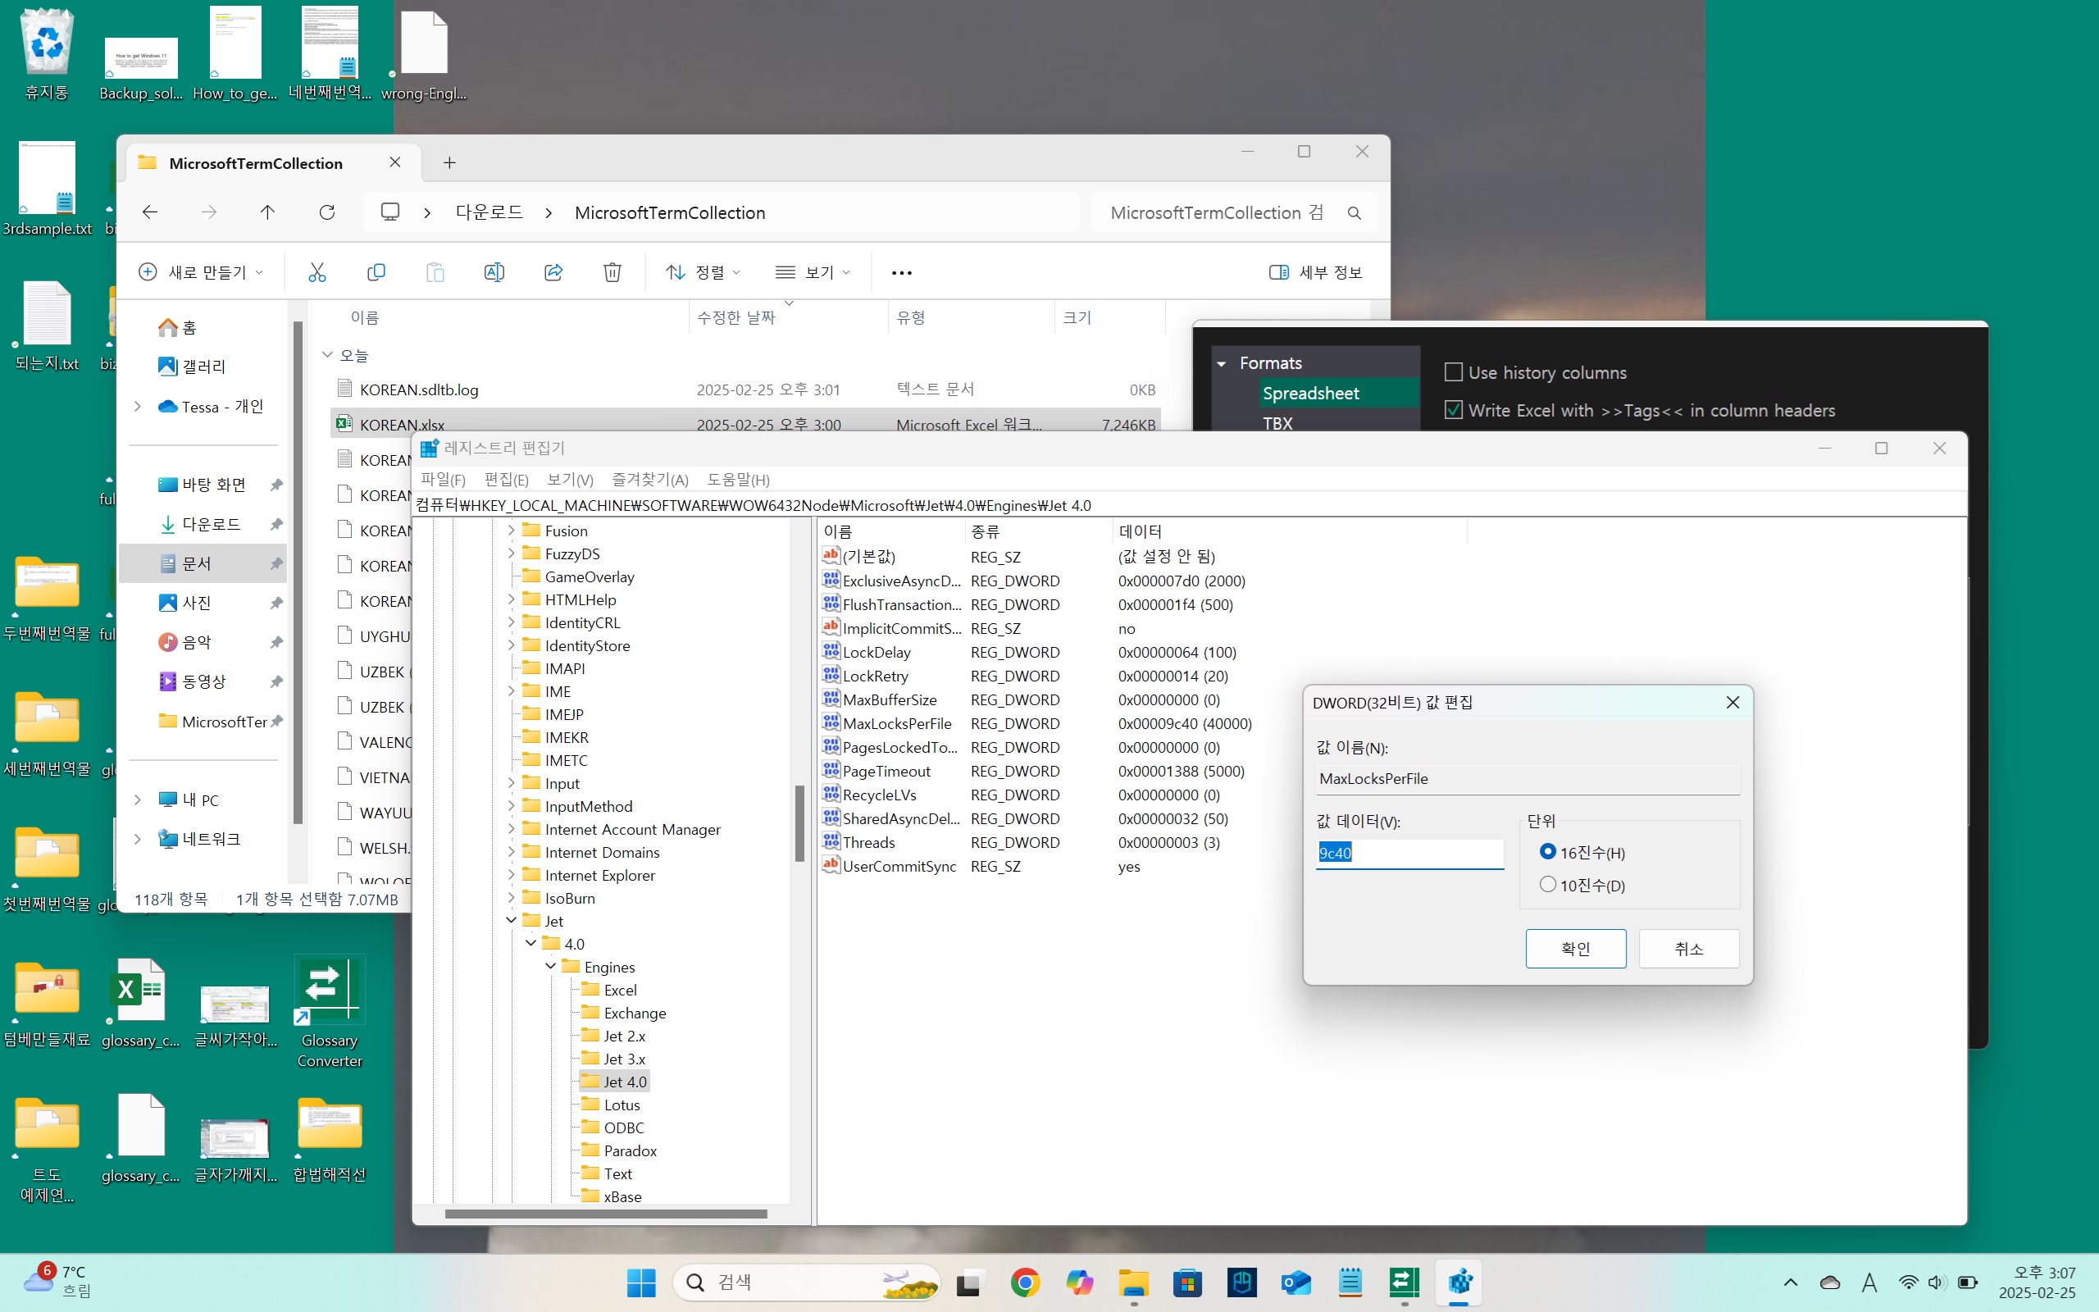
Task: Click the Back arrow in File Explorer
Action: 150,212
